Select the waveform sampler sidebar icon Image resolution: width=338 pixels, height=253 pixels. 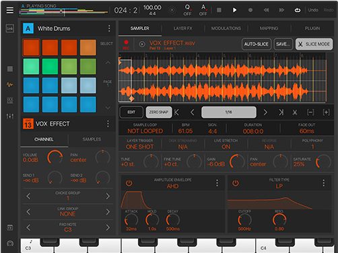(x=10, y=85)
